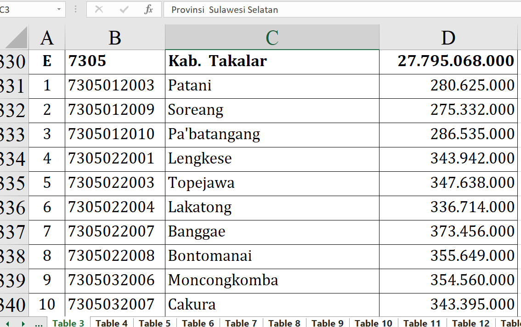This screenshot has height=327, width=521.
Task: Click the Select All corner triangle
Action: click(x=16, y=38)
